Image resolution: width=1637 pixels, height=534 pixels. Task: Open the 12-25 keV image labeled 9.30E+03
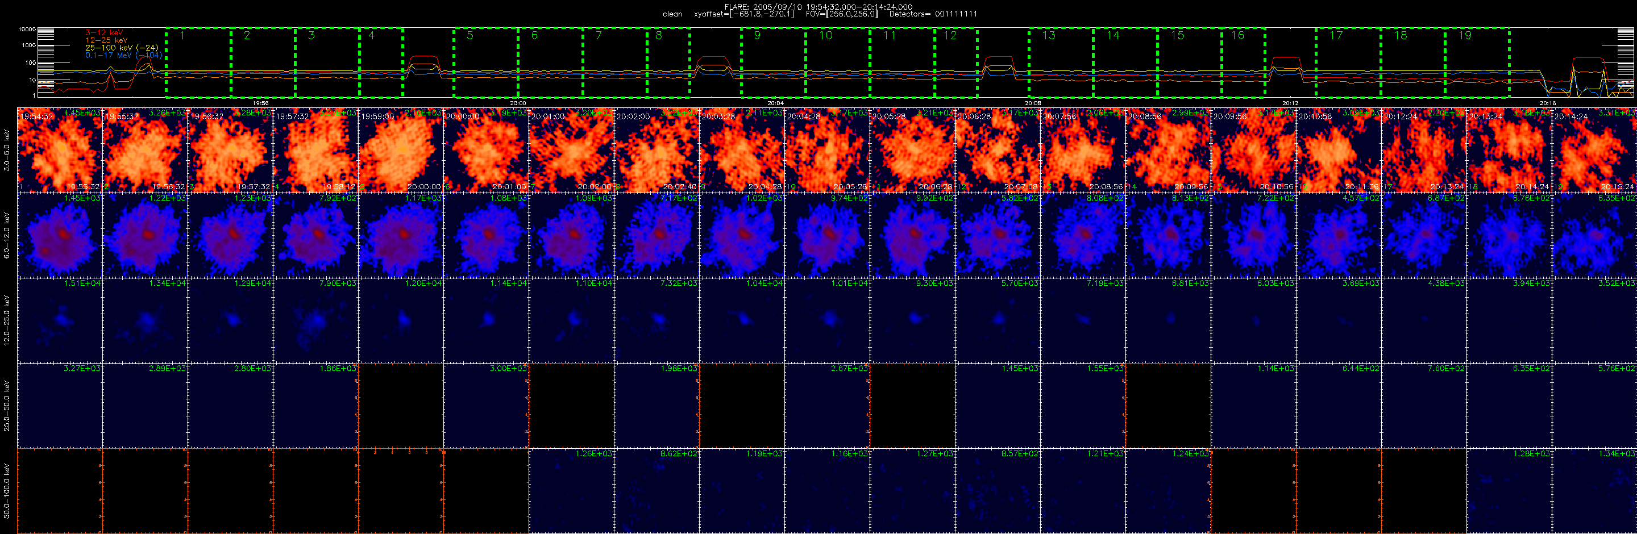pos(912,320)
